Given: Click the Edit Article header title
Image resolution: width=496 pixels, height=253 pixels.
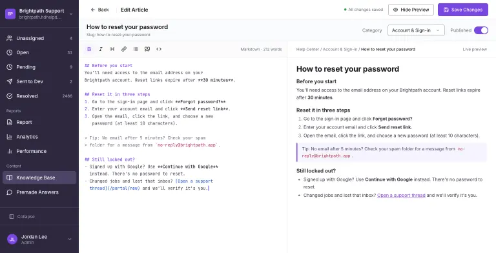Looking at the screenshot, I should (134, 10).
